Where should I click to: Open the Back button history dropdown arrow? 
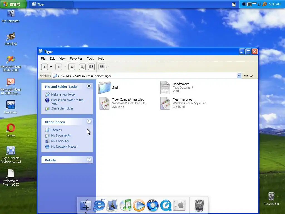click(51, 67)
